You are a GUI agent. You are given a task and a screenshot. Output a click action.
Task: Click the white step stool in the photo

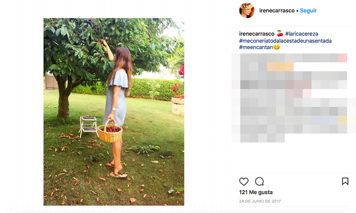pyautogui.click(x=88, y=125)
